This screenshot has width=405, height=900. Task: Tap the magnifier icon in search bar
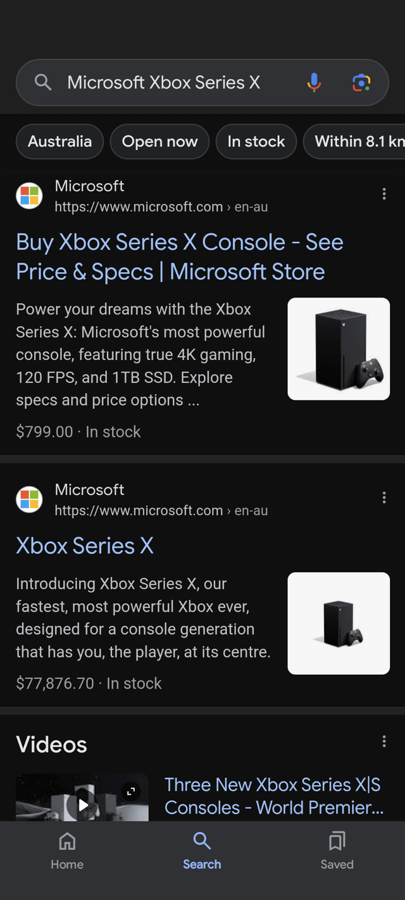click(43, 82)
